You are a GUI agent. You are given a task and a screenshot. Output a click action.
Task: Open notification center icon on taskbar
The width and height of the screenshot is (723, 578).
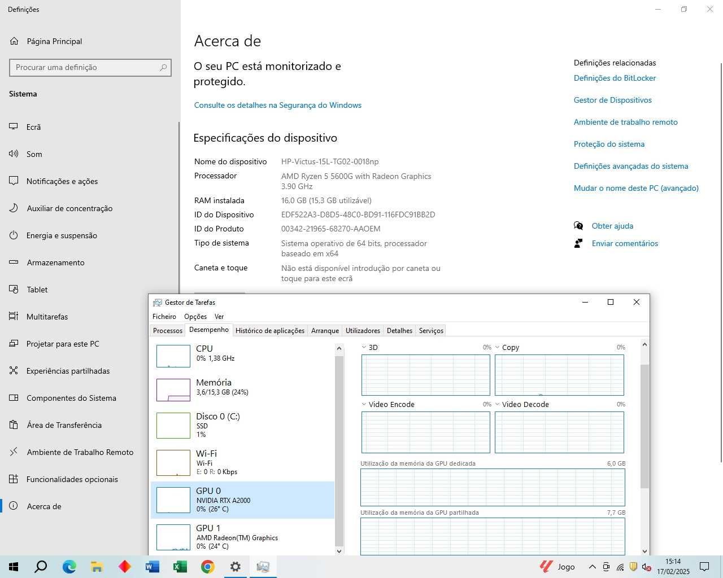(x=704, y=567)
